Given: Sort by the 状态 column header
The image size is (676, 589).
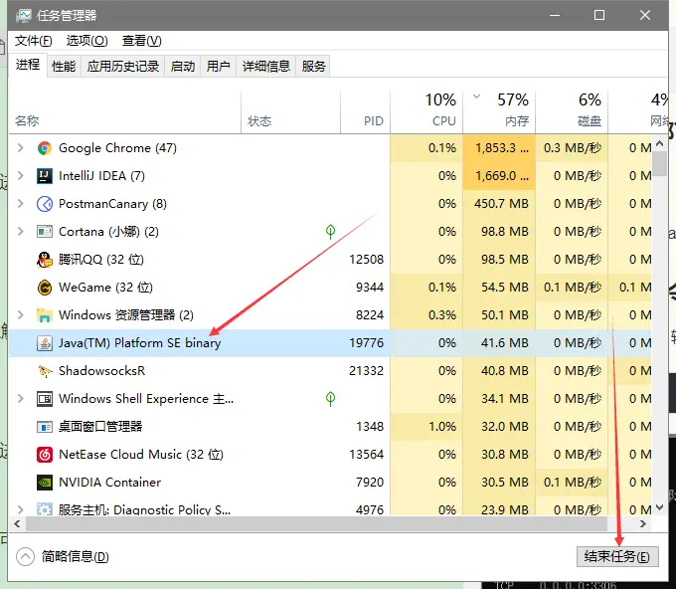Looking at the screenshot, I should click(290, 112).
